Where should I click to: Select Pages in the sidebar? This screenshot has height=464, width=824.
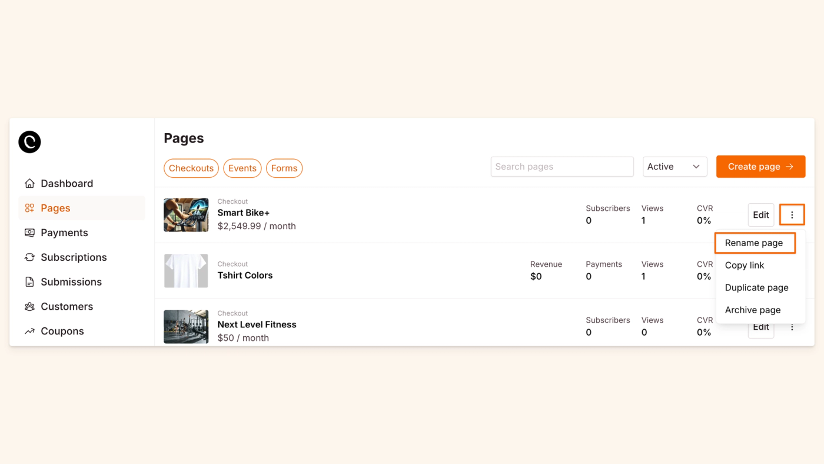[82, 208]
